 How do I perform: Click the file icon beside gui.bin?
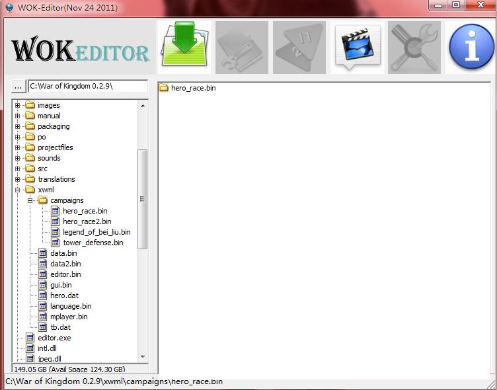43,285
